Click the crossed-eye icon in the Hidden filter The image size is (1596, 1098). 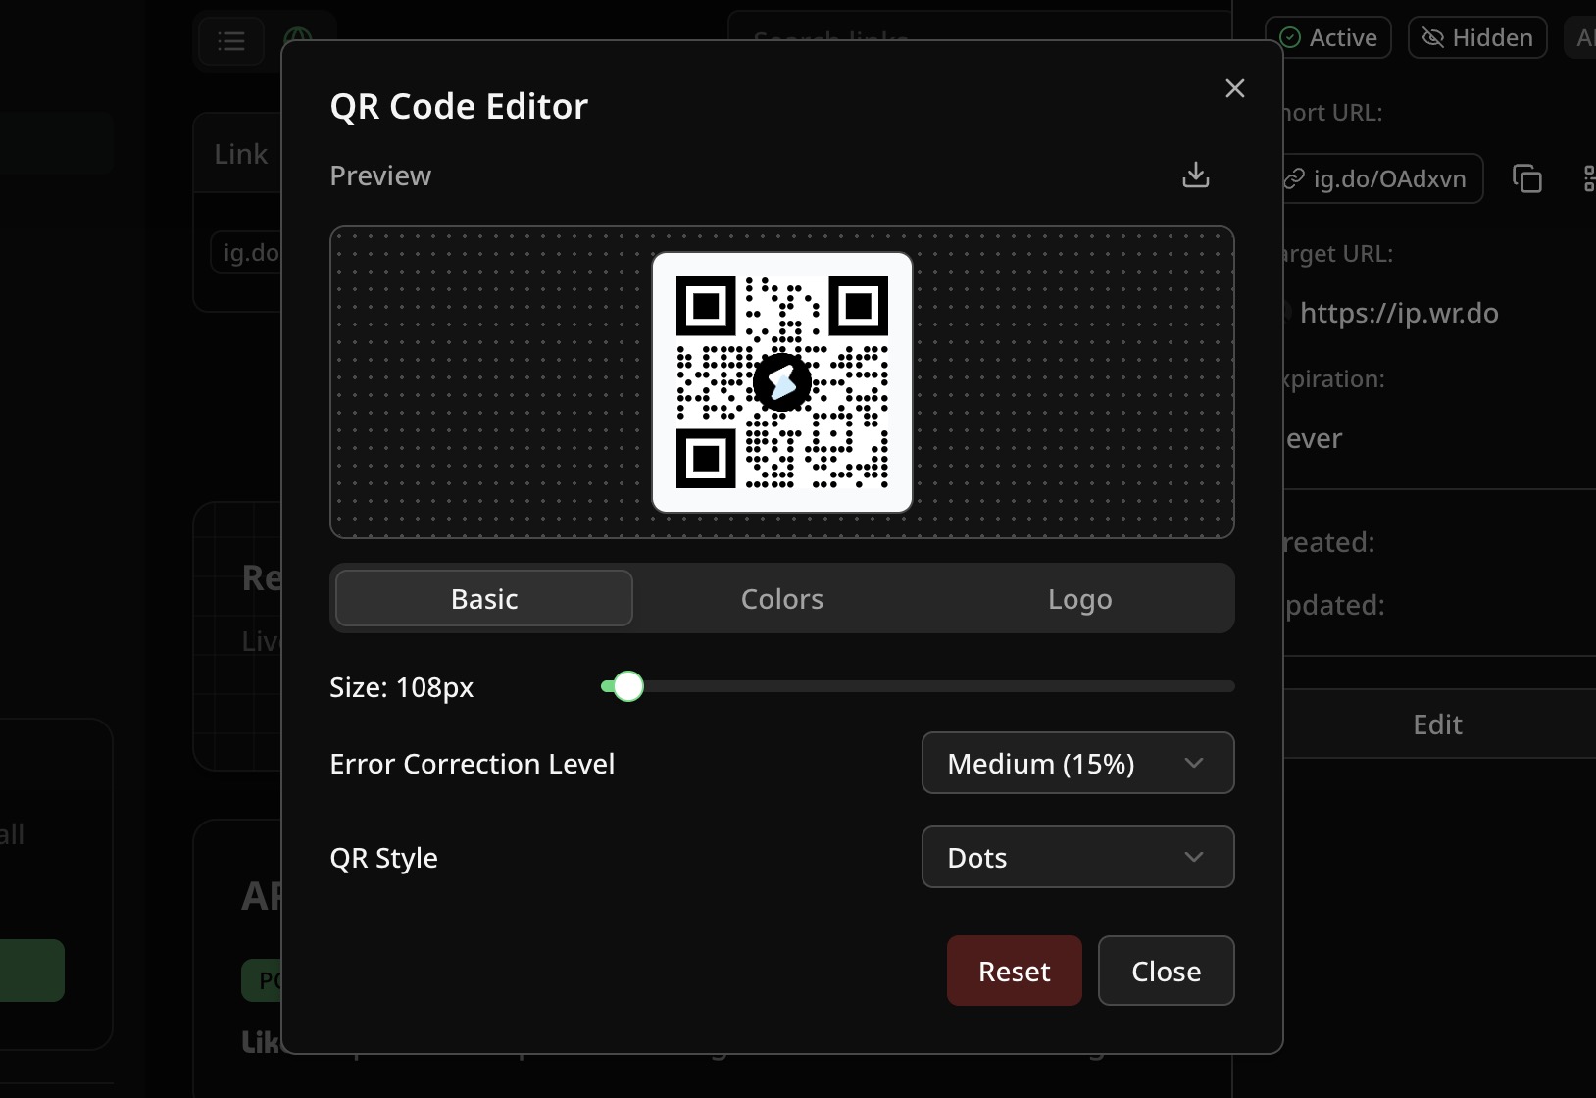tap(1433, 37)
